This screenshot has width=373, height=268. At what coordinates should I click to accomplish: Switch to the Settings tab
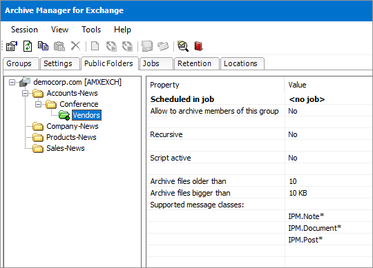[x=59, y=63]
